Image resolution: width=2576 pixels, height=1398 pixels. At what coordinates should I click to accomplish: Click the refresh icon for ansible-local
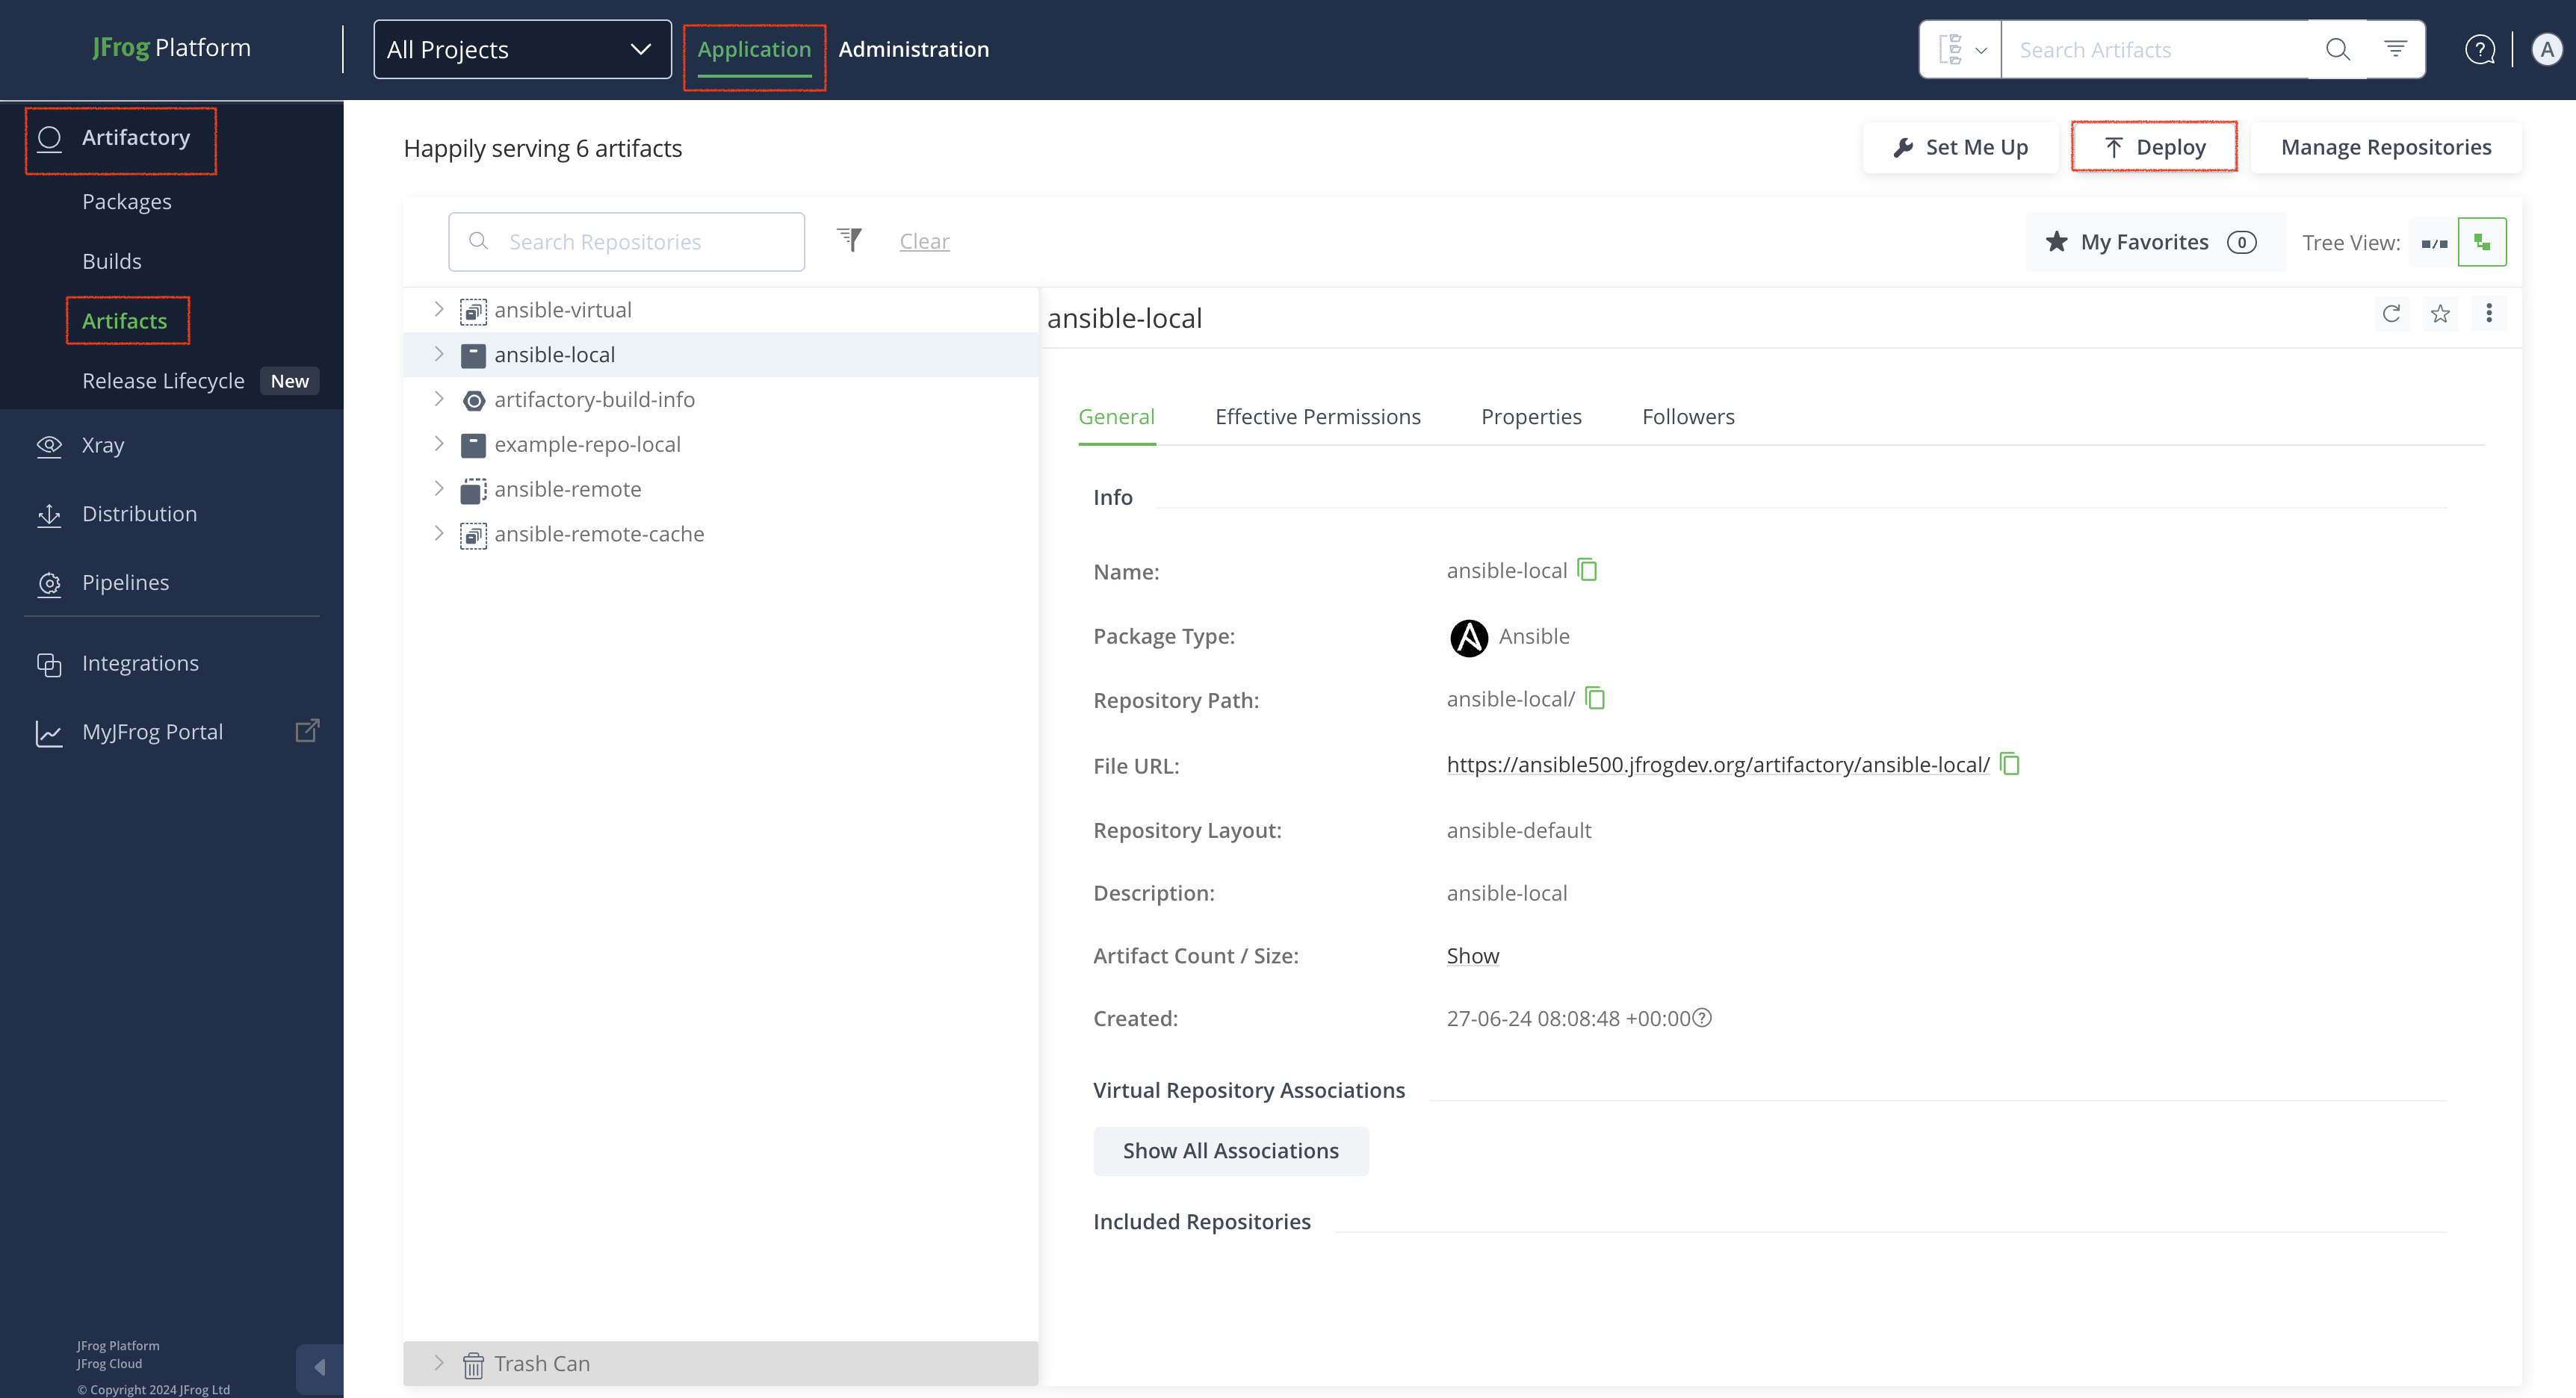coord(2391,314)
